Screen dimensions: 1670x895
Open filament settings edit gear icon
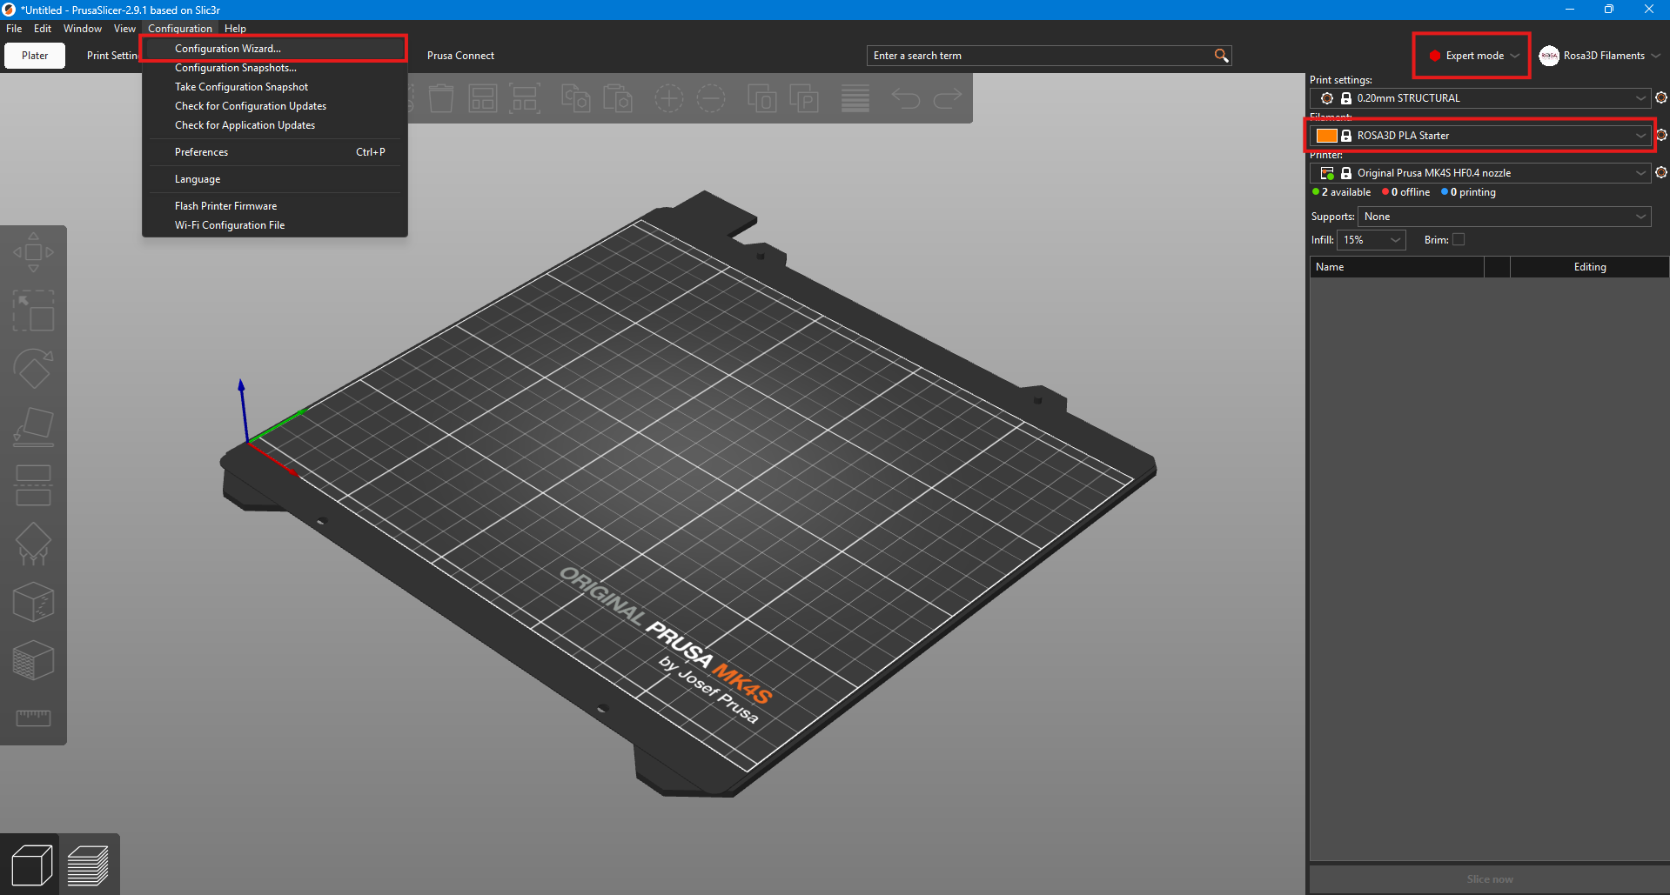coord(1661,135)
